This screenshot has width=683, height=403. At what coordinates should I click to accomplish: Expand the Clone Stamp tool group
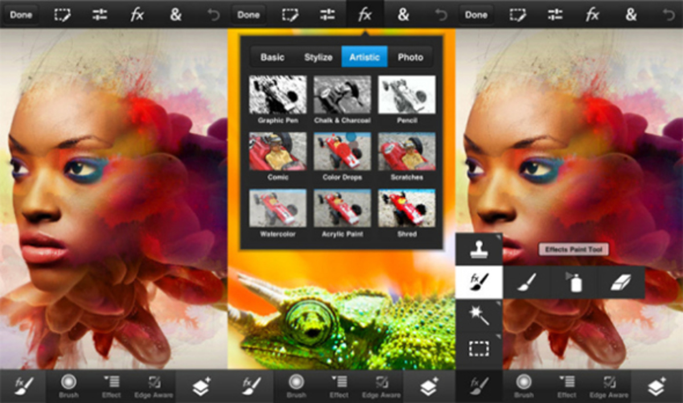479,249
